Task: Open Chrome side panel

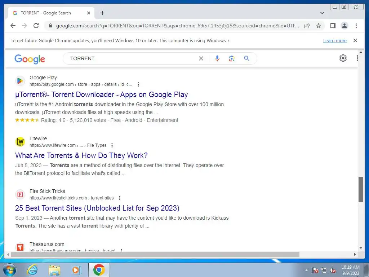Action: click(x=333, y=26)
